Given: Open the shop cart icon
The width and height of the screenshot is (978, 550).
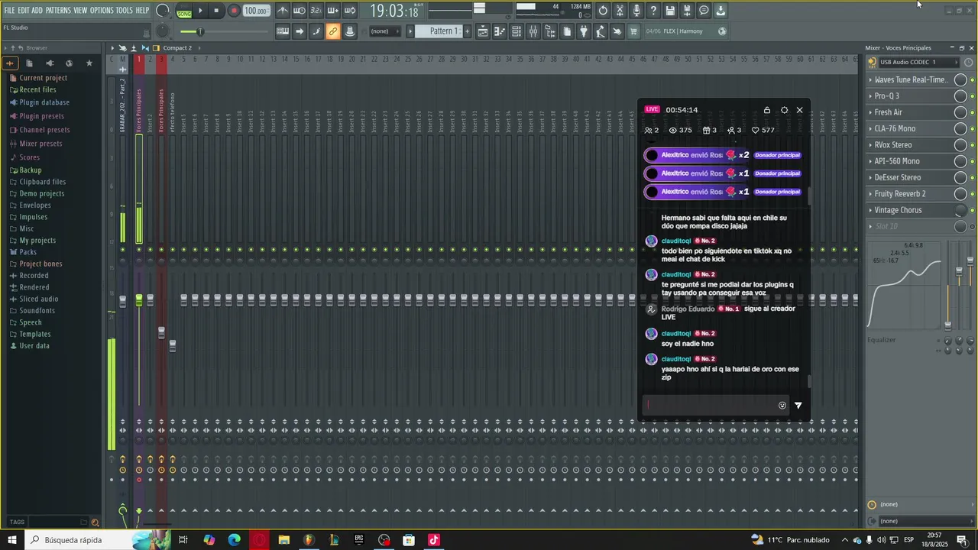Looking at the screenshot, I should (x=633, y=31).
